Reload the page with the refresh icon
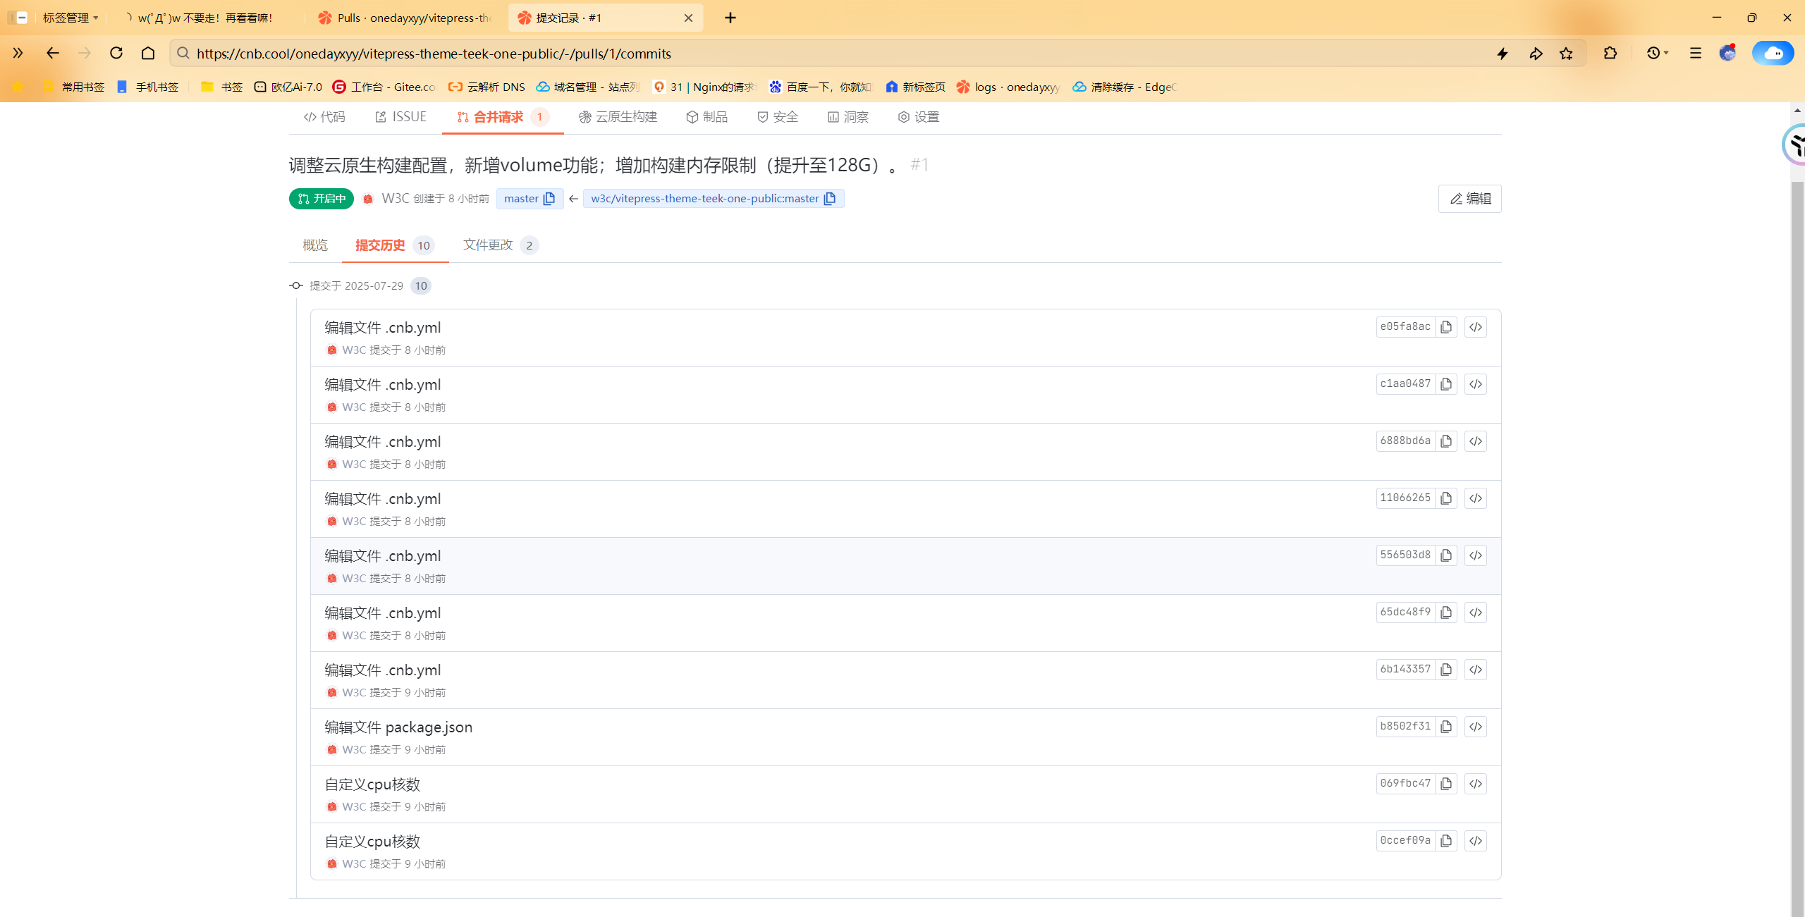This screenshot has width=1805, height=917. 116,53
